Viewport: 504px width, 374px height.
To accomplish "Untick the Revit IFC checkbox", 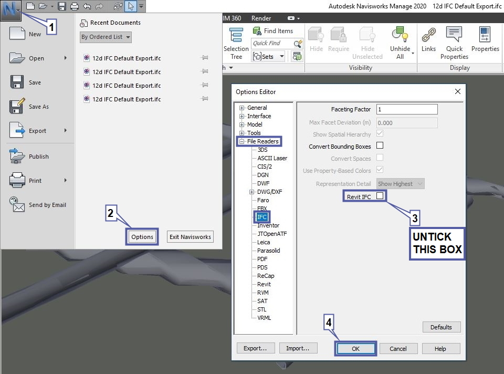I will point(380,196).
